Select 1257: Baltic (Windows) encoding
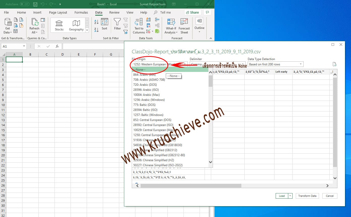This screenshot has width=351, height=217. click(170, 115)
